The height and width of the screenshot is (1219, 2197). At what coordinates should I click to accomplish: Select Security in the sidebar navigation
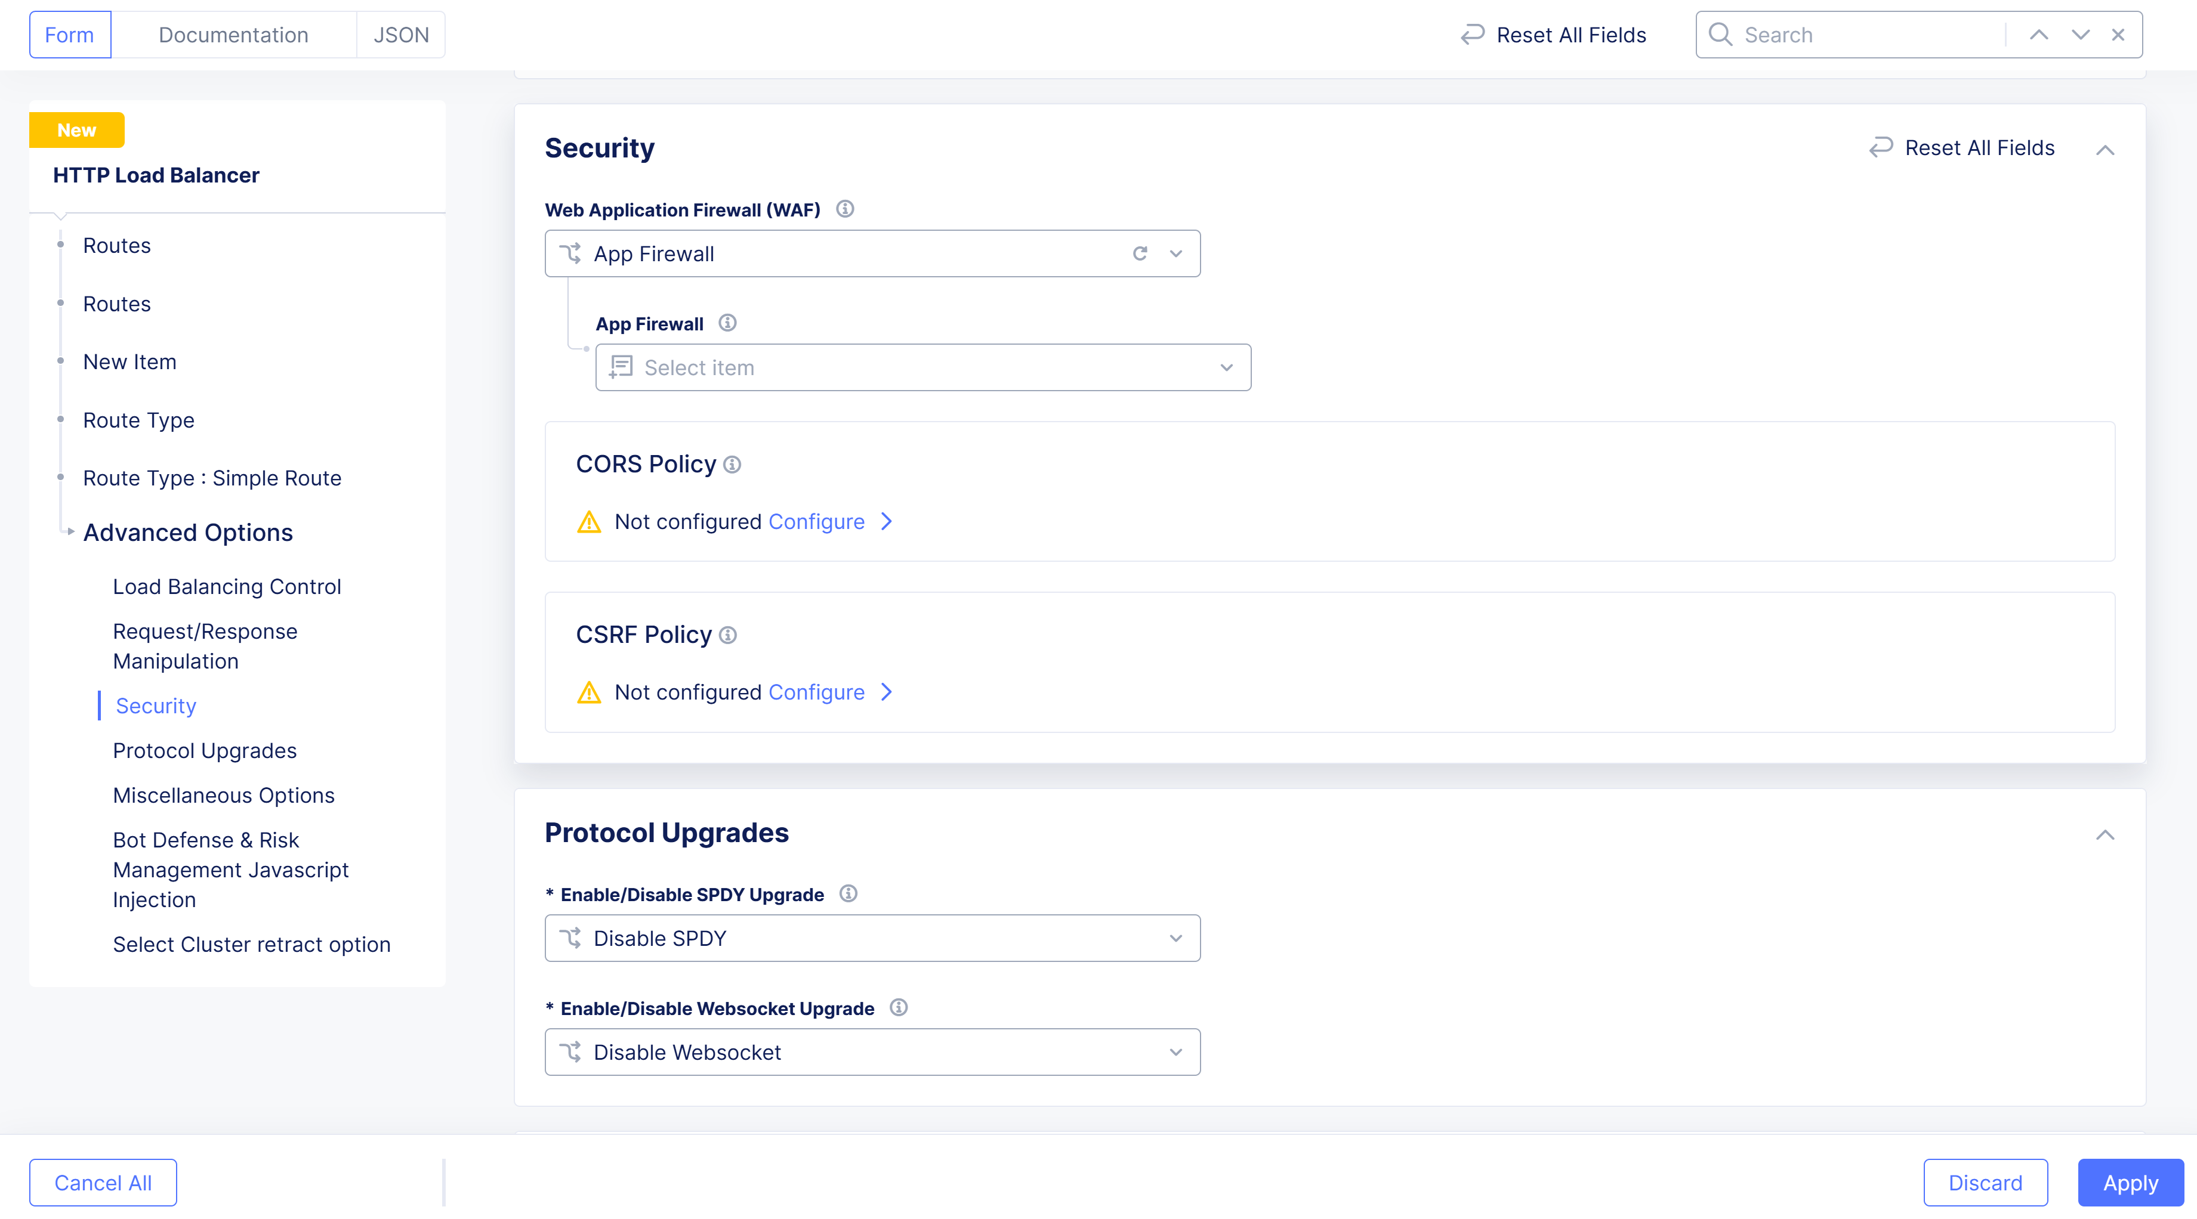[155, 705]
